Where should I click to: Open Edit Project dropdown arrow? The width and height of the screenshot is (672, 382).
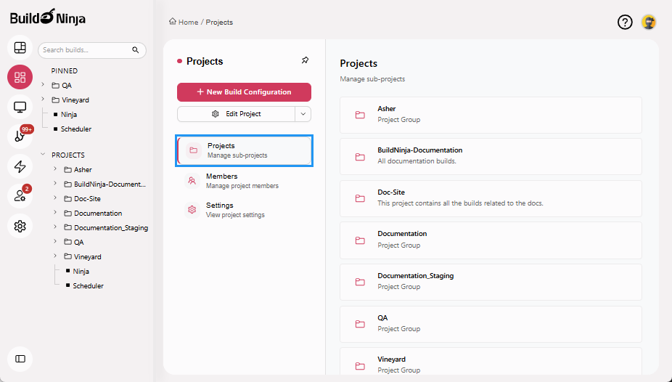coord(303,114)
